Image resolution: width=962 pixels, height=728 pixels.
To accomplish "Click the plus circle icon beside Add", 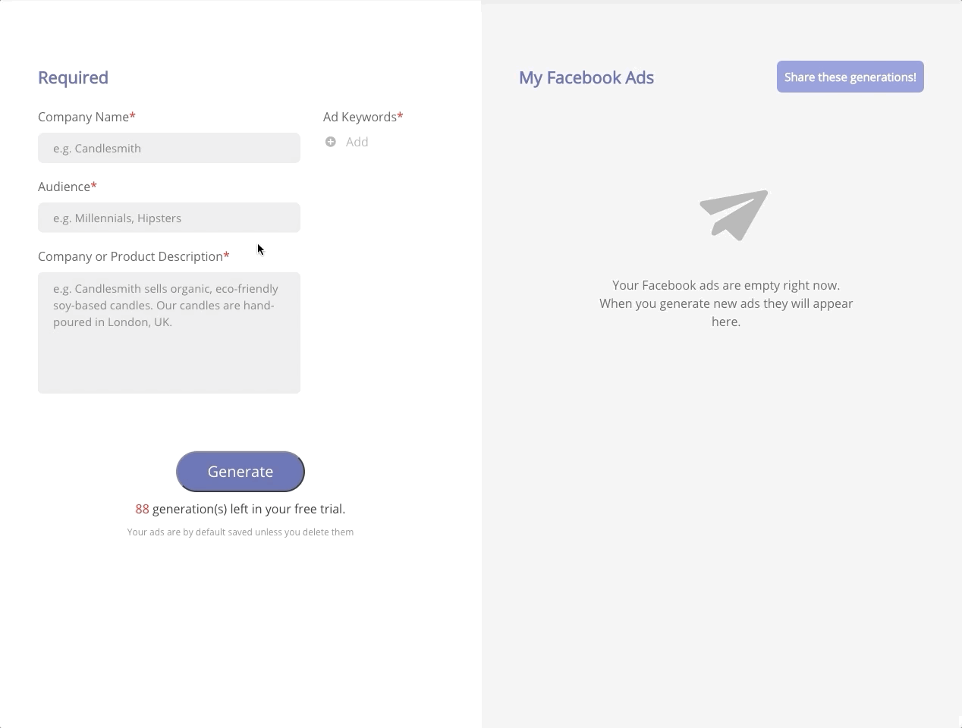I will (330, 142).
